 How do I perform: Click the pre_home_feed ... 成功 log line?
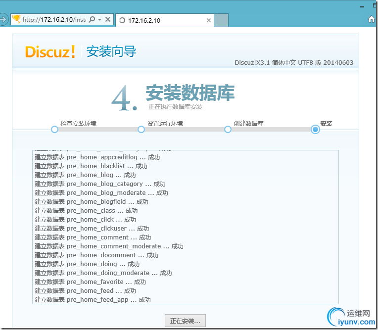pos(85,291)
